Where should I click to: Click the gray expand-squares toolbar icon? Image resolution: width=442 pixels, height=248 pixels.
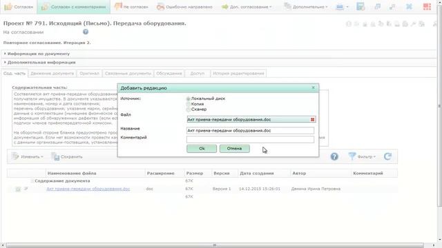[392, 6]
